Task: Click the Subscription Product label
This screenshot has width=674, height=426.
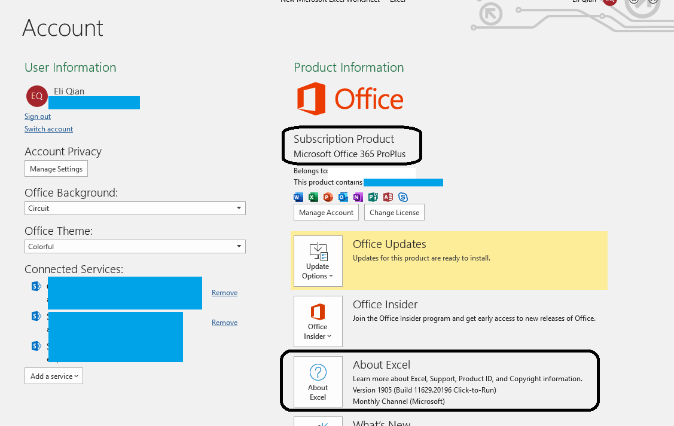Action: click(344, 139)
